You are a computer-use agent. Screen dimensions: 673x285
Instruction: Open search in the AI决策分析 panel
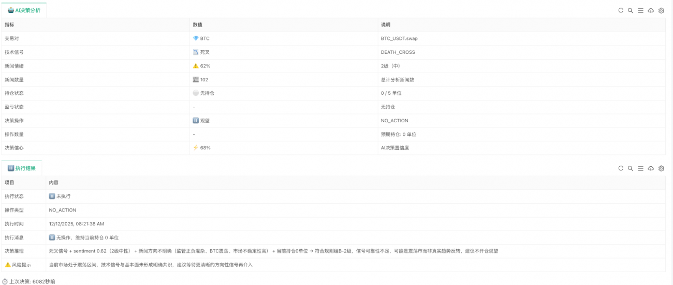coord(631,10)
